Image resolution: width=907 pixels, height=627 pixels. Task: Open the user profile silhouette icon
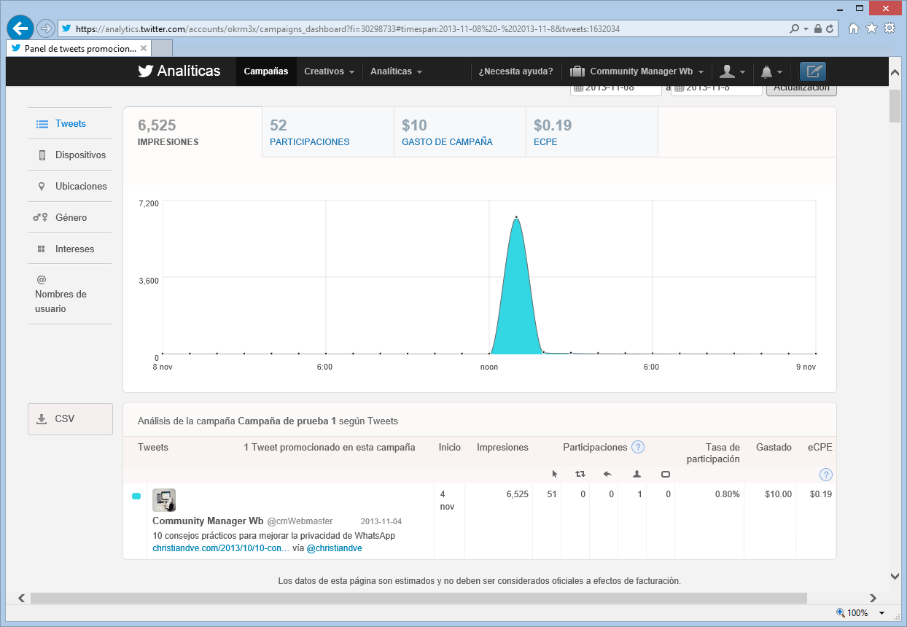[727, 71]
